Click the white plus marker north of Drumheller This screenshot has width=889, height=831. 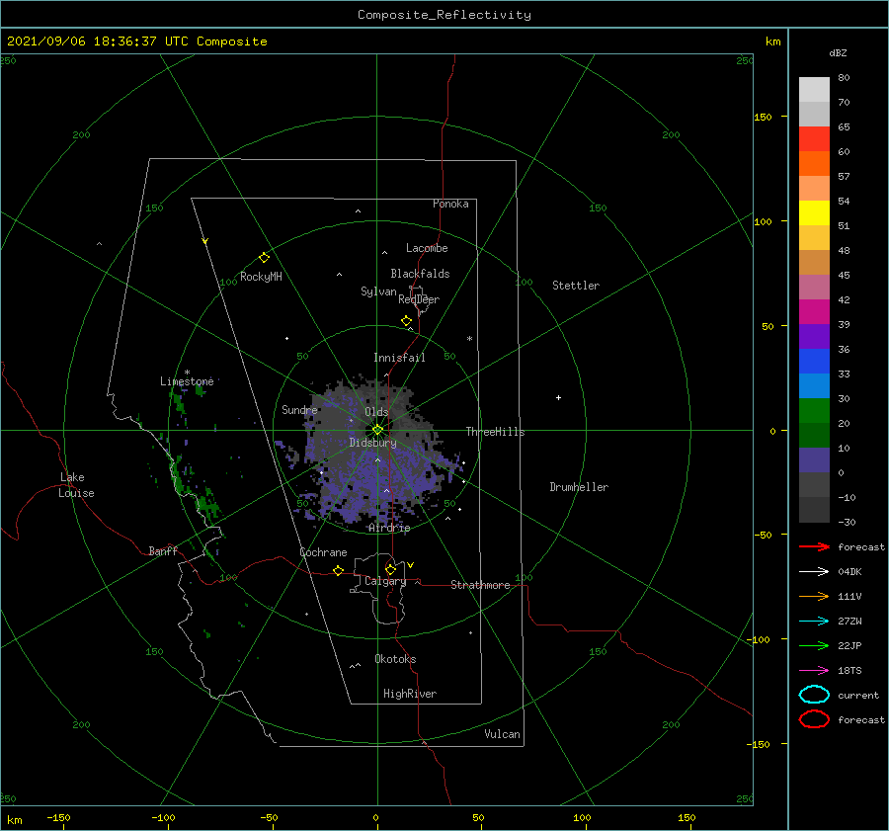[x=558, y=397]
